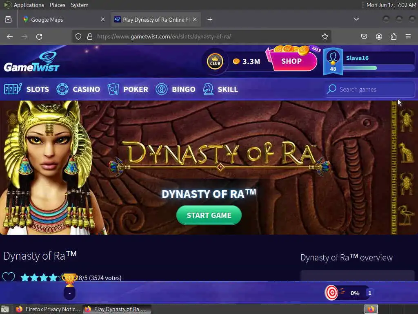The width and height of the screenshot is (418, 314).
Task: Click the bingo ball icon
Action: pos(162,89)
